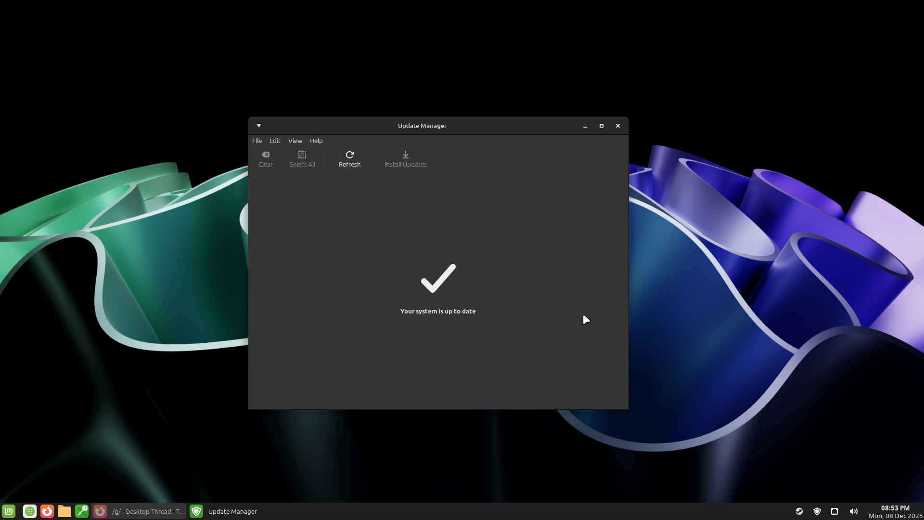This screenshot has height=520, width=924.
Task: Open the Steam tray icon
Action: click(799, 511)
